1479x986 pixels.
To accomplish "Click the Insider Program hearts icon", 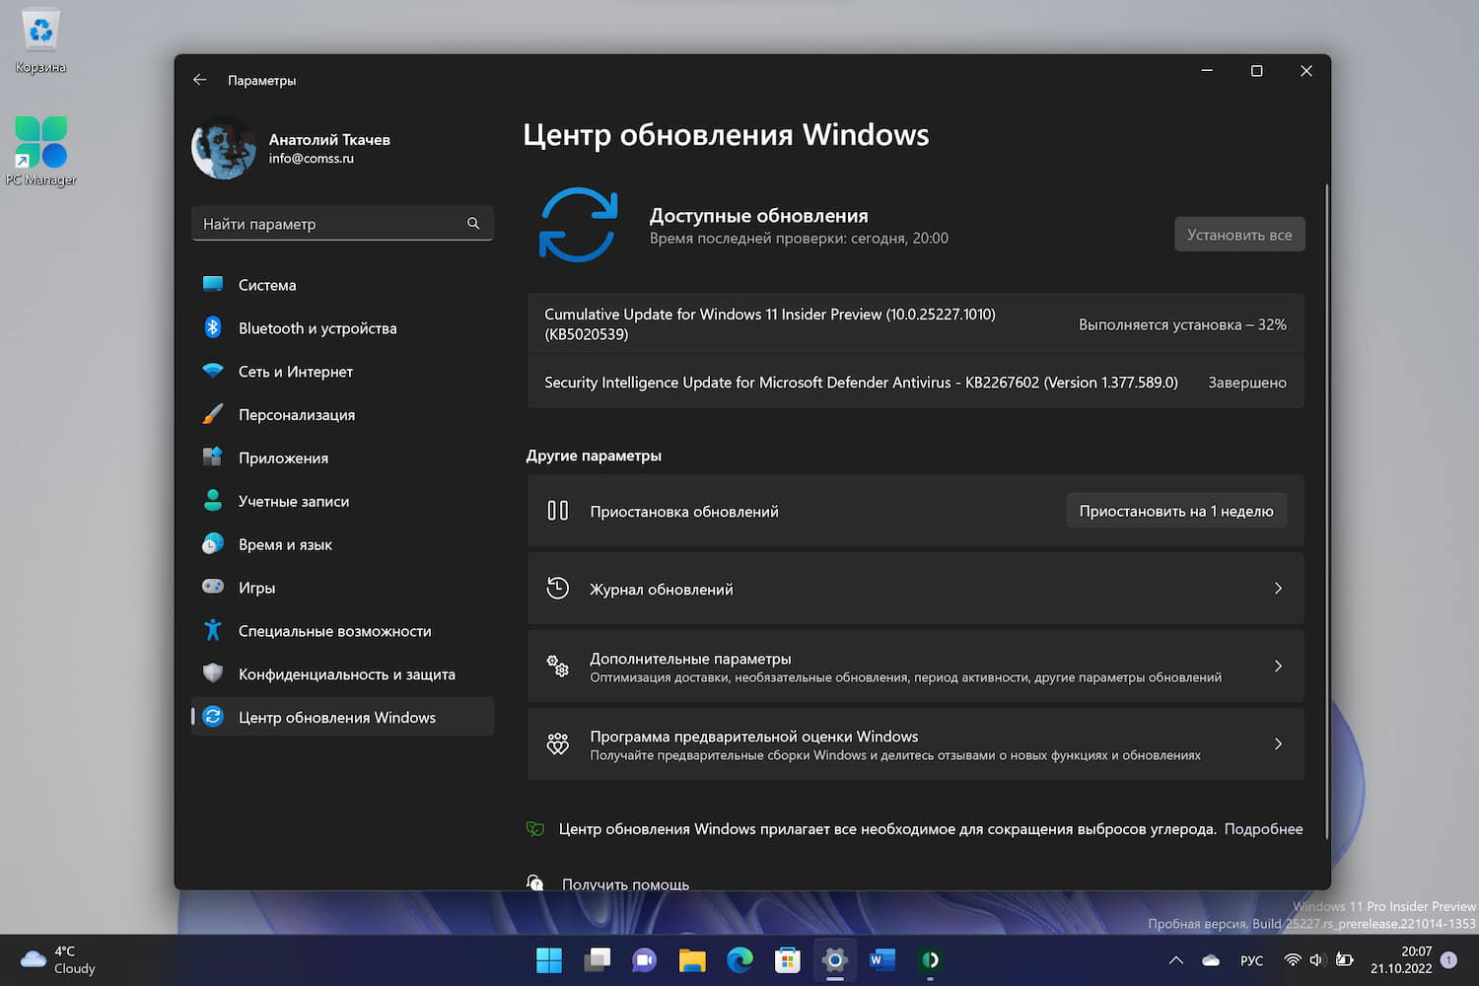I will coord(558,744).
